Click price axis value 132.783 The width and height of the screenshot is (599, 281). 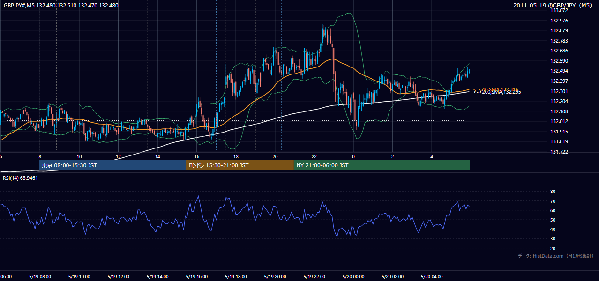[x=559, y=41]
